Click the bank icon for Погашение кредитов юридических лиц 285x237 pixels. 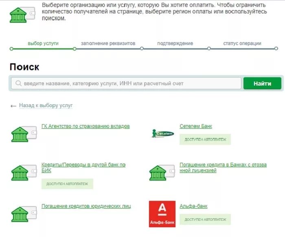point(24,214)
